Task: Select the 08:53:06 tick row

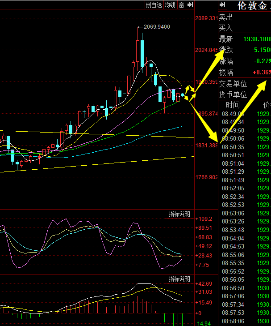Action: [246, 213]
